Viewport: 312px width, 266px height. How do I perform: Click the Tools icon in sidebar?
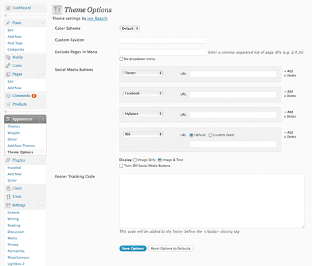(x=8, y=197)
